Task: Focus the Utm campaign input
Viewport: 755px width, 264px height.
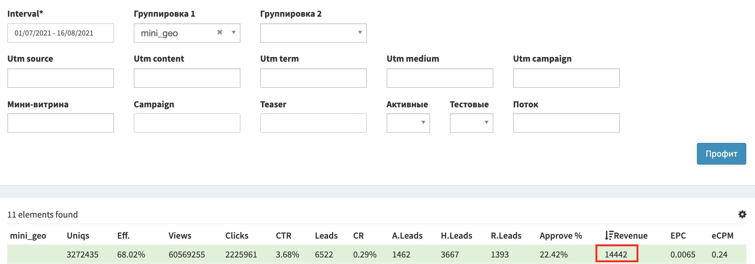Action: pos(566,78)
